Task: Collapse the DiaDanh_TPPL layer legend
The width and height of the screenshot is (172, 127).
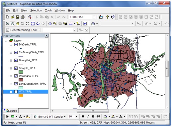Action: (11, 45)
